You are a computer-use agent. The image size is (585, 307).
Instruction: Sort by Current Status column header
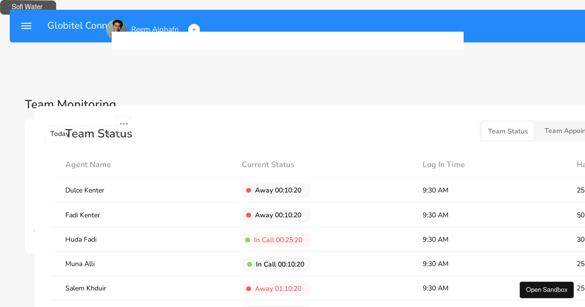(268, 165)
